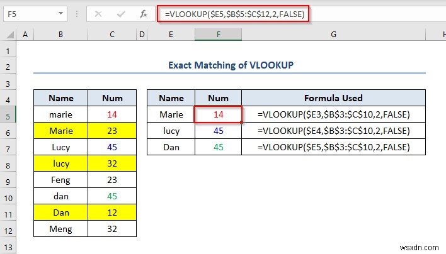Select lowercase 'dan' cell in row 10

click(61, 196)
